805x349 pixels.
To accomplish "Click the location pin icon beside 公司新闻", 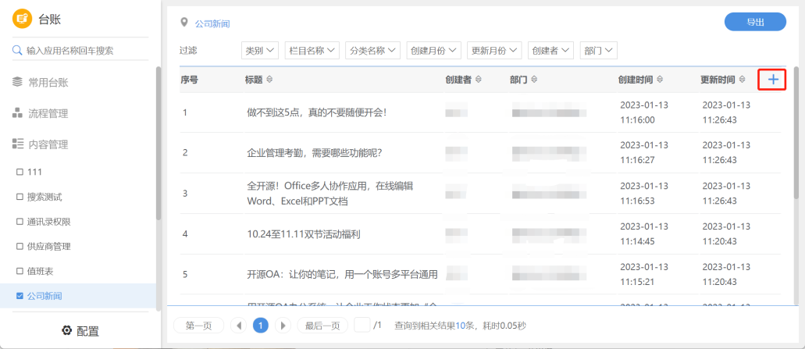I will pos(184,23).
